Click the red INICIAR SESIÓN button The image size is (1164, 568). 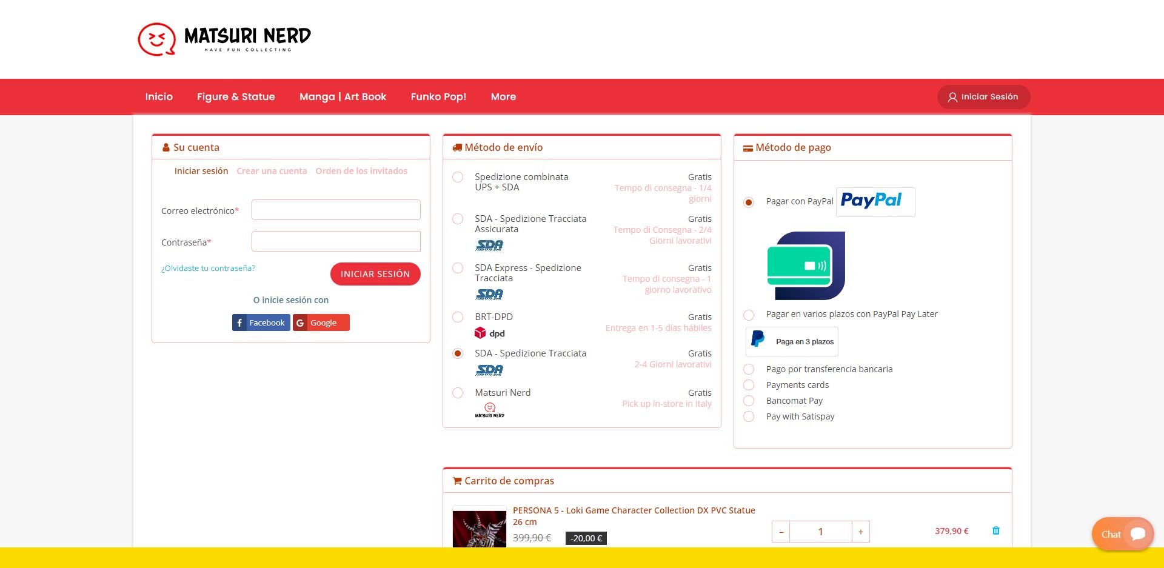point(375,274)
